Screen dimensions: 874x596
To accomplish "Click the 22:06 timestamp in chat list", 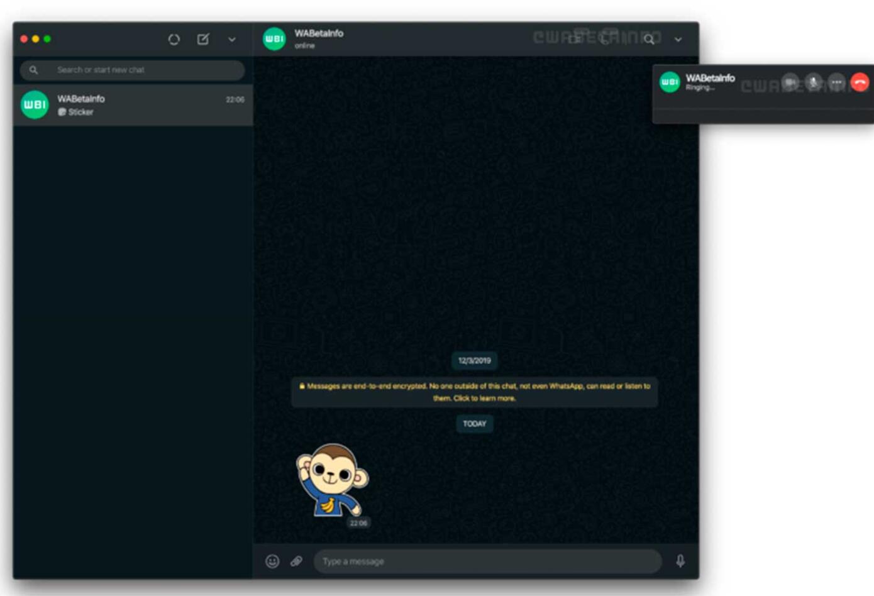I will (235, 99).
